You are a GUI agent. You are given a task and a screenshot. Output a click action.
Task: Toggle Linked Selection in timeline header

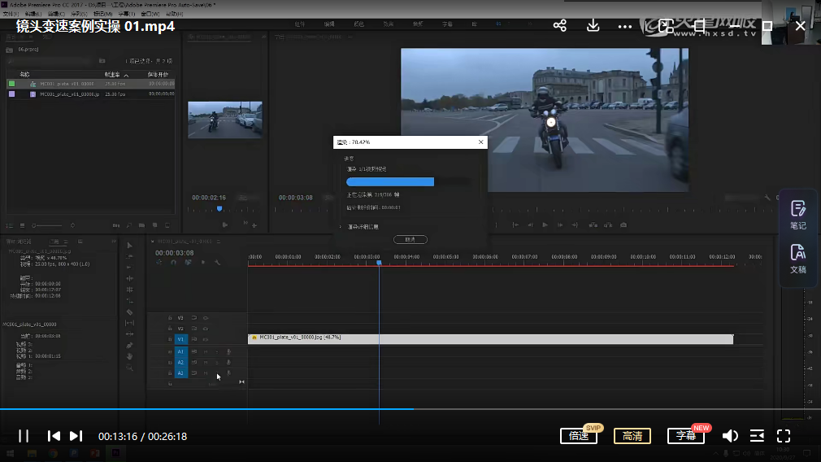(x=188, y=263)
